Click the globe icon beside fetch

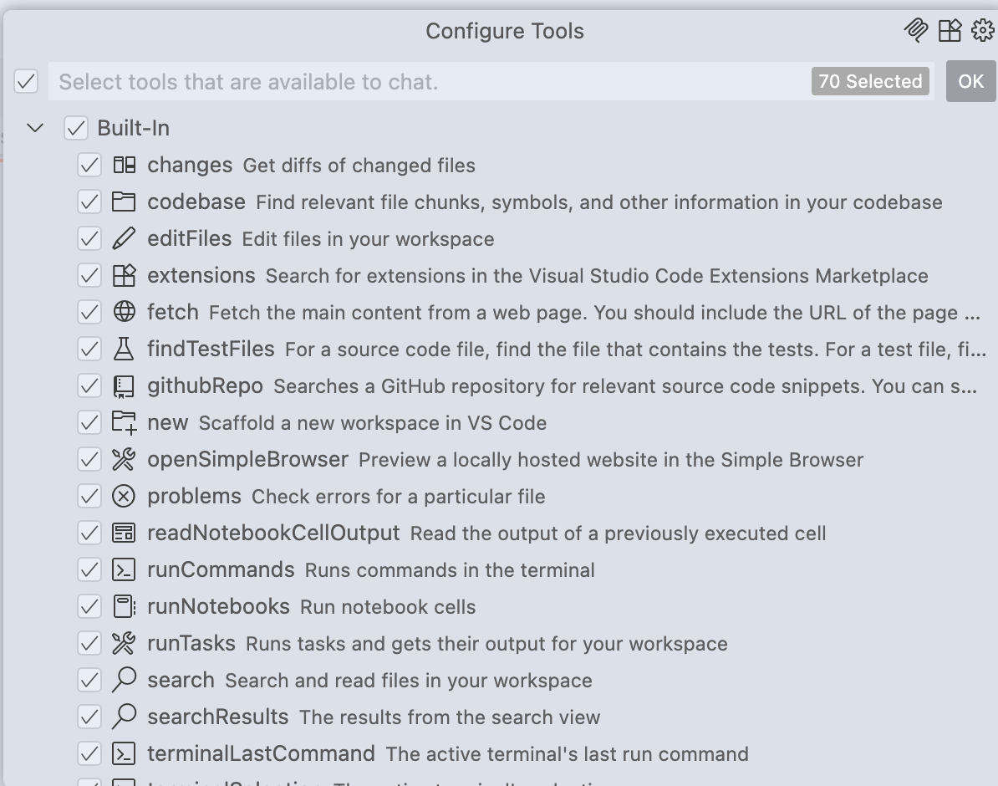[x=124, y=312]
